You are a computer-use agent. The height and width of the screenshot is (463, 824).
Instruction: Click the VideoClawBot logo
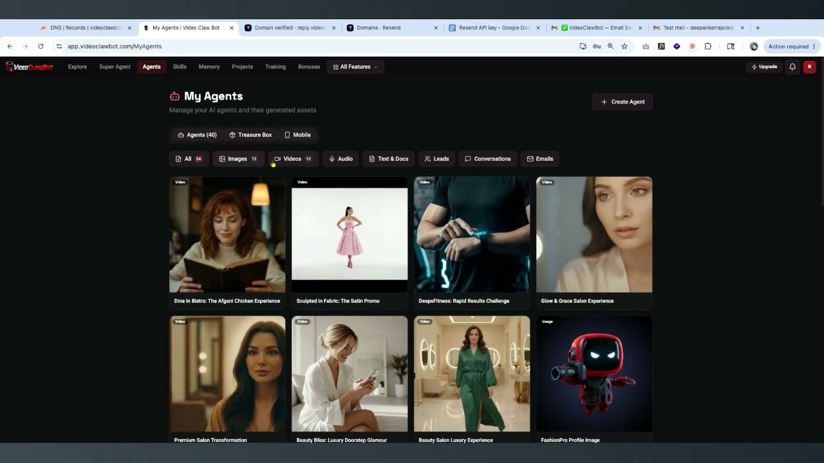pos(30,67)
